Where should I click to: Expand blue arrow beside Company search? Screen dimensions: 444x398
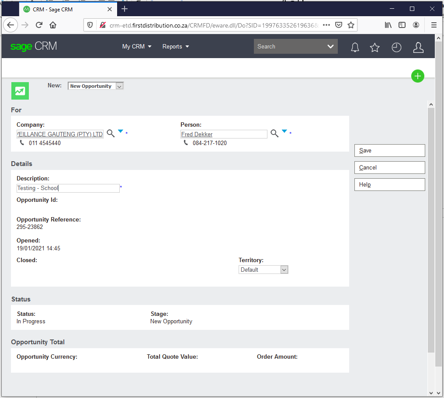(x=121, y=131)
